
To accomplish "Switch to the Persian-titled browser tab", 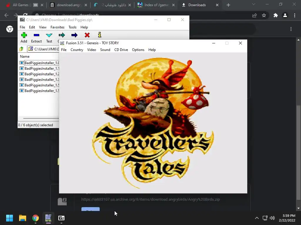I will pos(112,5).
